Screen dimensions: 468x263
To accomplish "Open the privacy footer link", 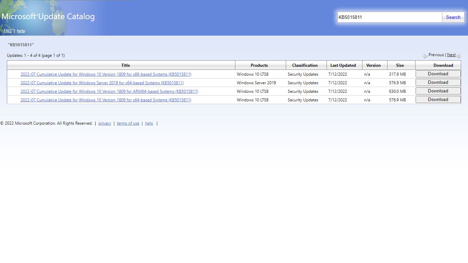I will pos(104,124).
